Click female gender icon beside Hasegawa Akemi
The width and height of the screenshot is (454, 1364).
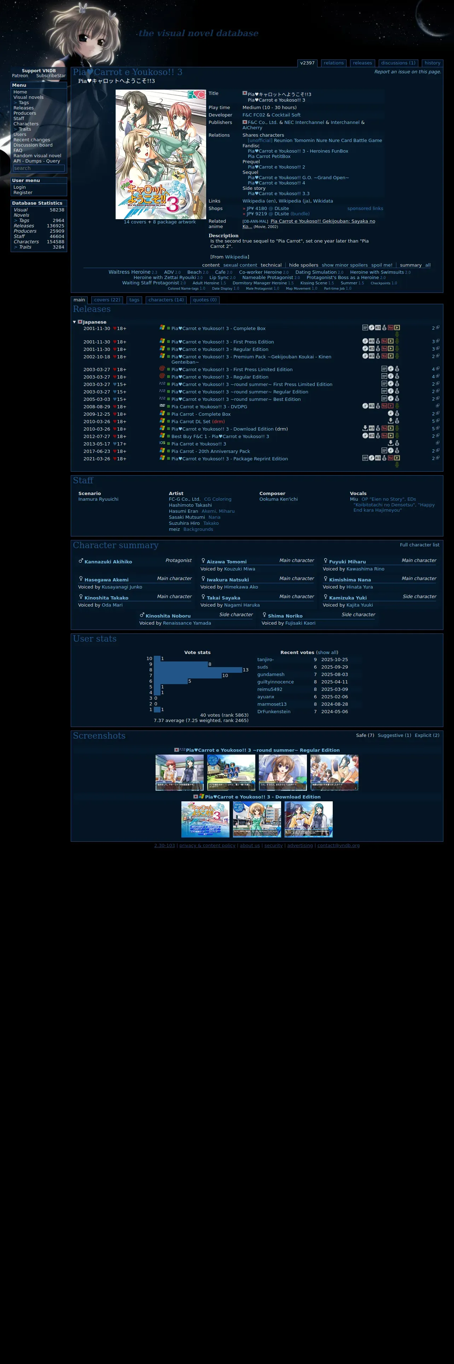[81, 579]
